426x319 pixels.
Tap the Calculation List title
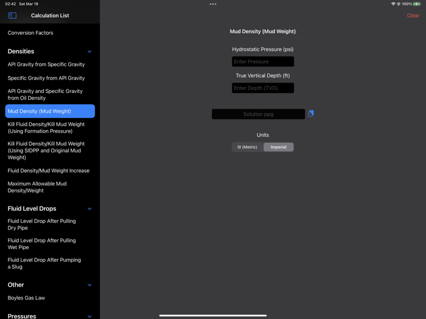(x=50, y=16)
